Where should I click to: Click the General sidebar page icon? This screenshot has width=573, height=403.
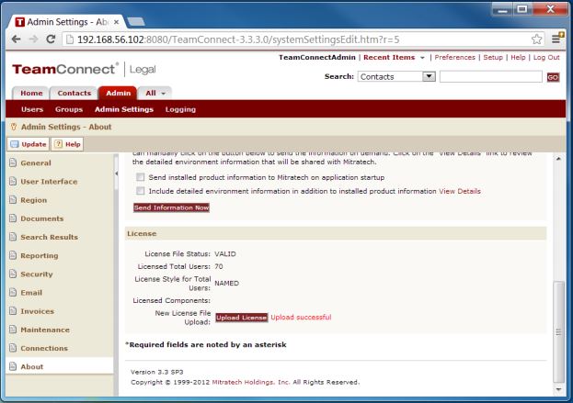[10, 162]
